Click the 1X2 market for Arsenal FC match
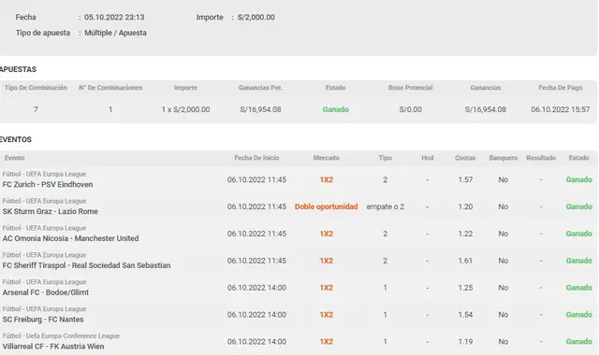Screen dimensions: 599x355 (x=327, y=288)
